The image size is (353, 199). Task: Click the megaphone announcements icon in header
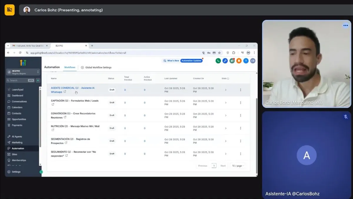tap(232, 61)
